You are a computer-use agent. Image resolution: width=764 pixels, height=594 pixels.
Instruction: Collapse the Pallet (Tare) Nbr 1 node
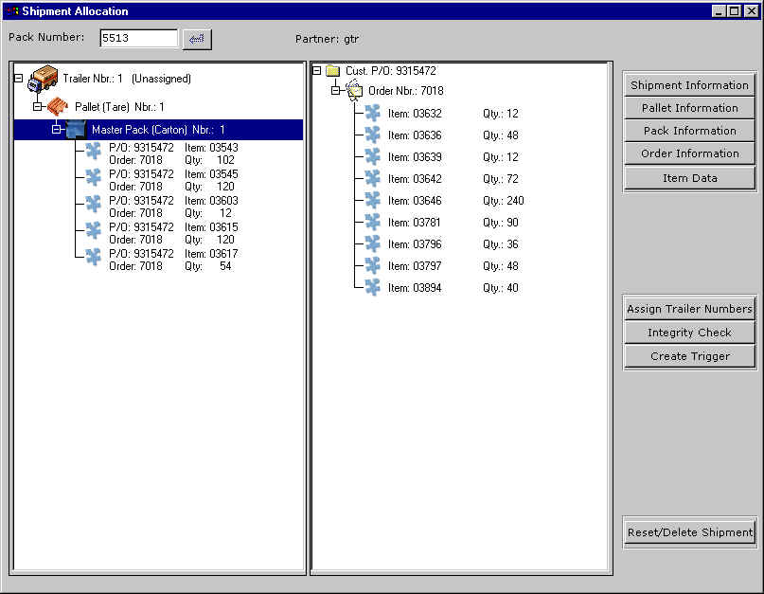(38, 107)
